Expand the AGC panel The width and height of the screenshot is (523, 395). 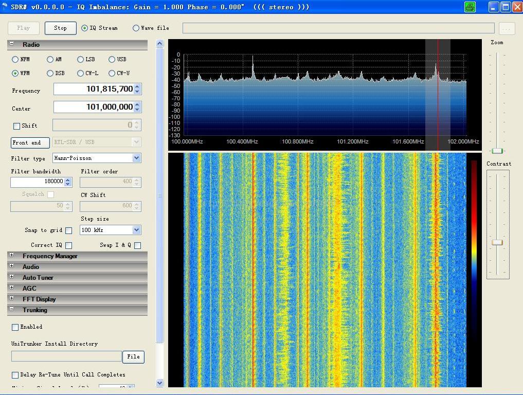tap(12, 287)
